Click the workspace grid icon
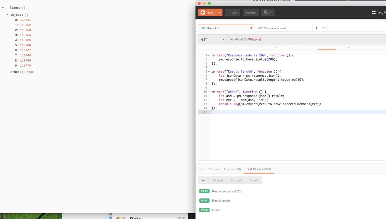 374,12
